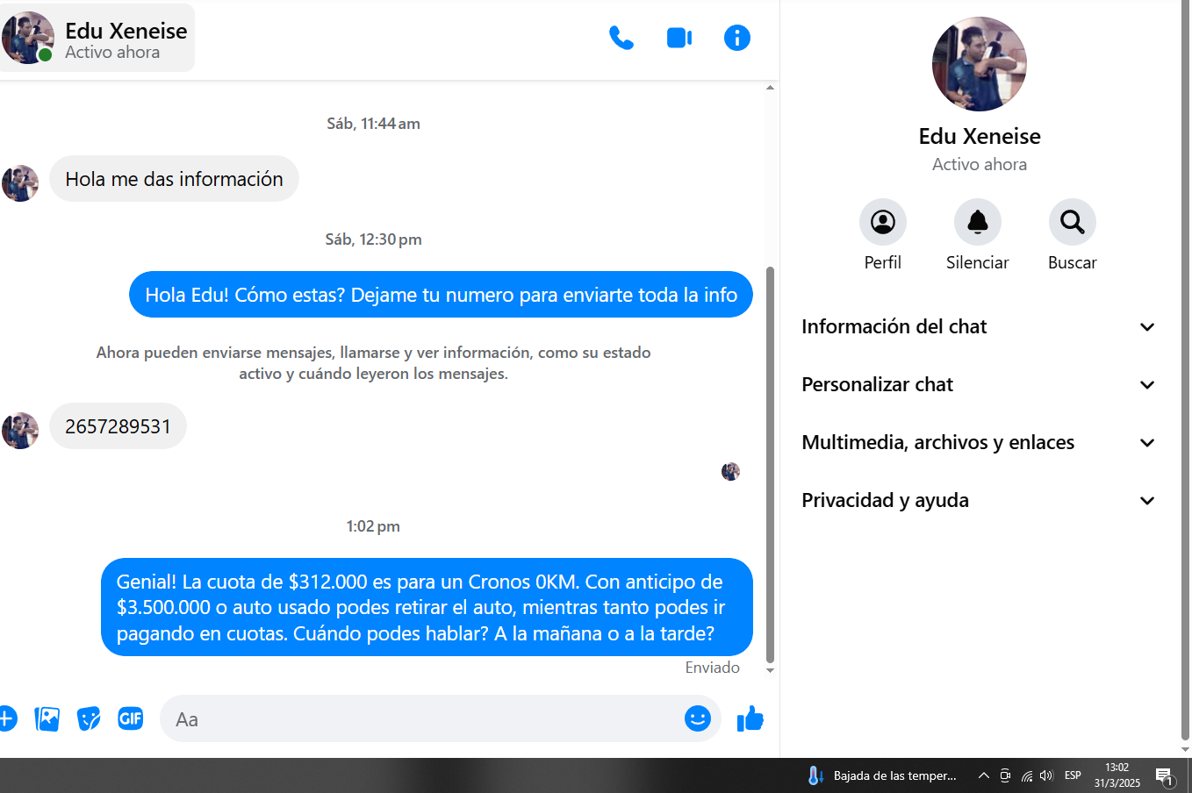This screenshot has height=793, width=1192.
Task: Click the timestamp "1:02 pm"
Action: pyautogui.click(x=373, y=526)
